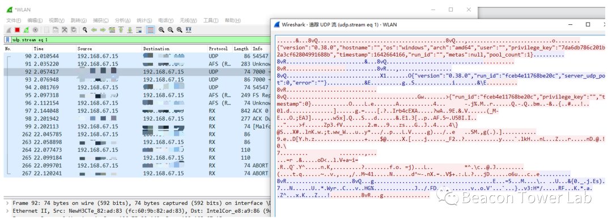Open the 电话(Y) menu
612x223 pixels.
point(166,21)
